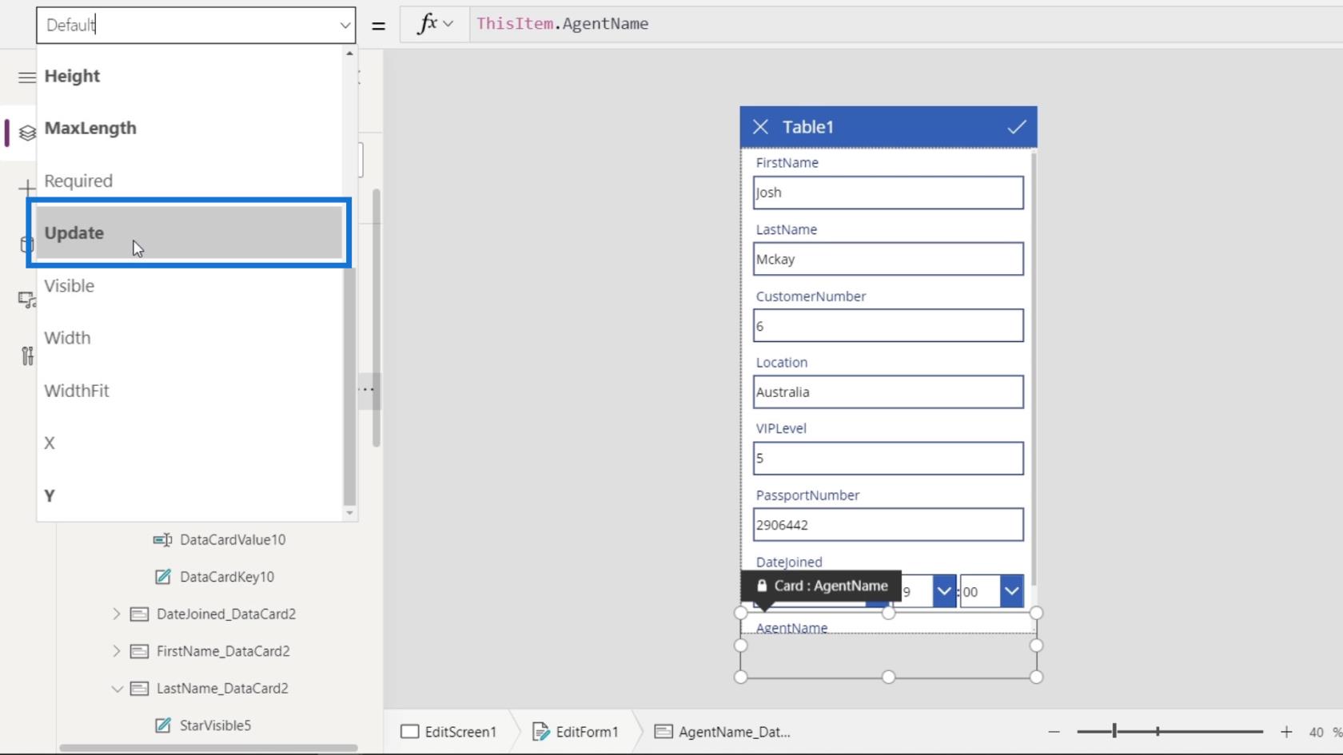Click the checkmark submit icon in Table1 header
This screenshot has height=755, width=1343.
[x=1016, y=127]
